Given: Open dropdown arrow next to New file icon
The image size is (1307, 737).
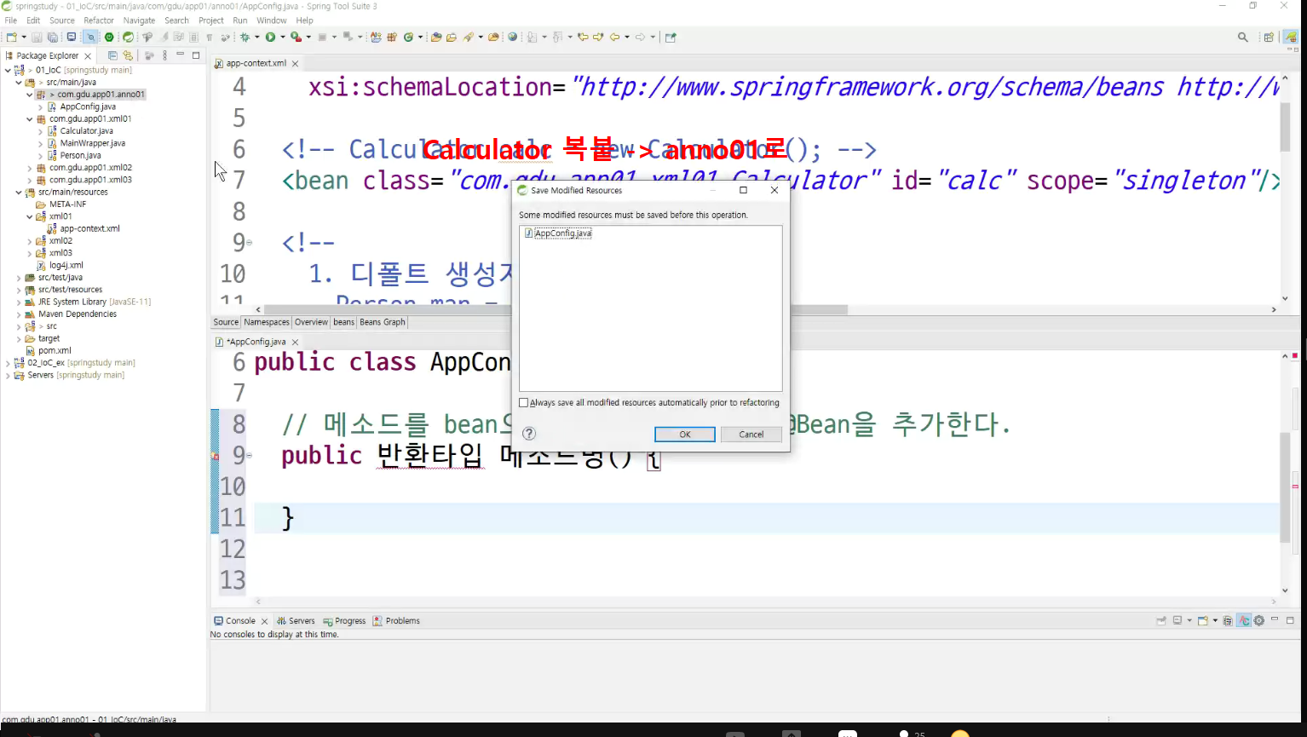Looking at the screenshot, I should tap(24, 37).
